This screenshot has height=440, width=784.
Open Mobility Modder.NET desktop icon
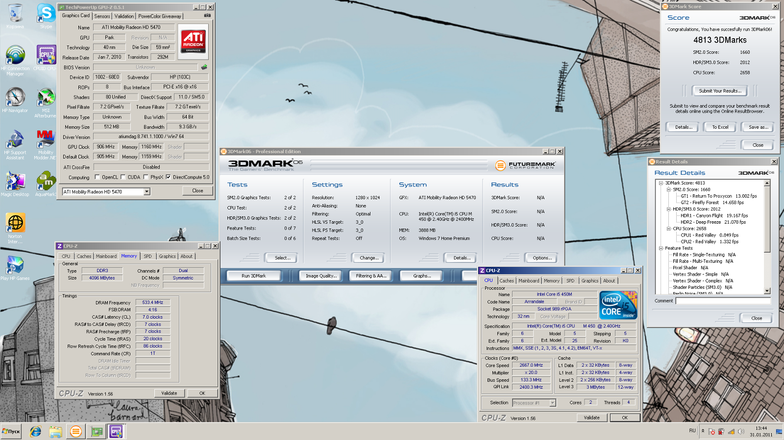click(46, 144)
